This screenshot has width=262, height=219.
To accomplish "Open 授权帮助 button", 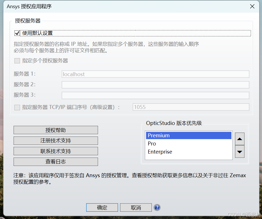I will pyautogui.click(x=56, y=130).
